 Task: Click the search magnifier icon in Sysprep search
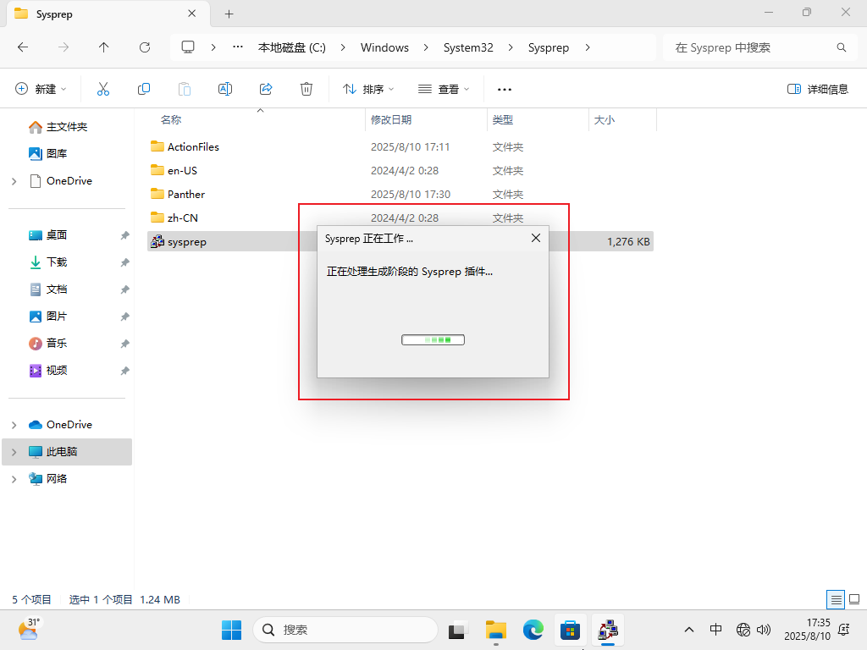point(841,47)
